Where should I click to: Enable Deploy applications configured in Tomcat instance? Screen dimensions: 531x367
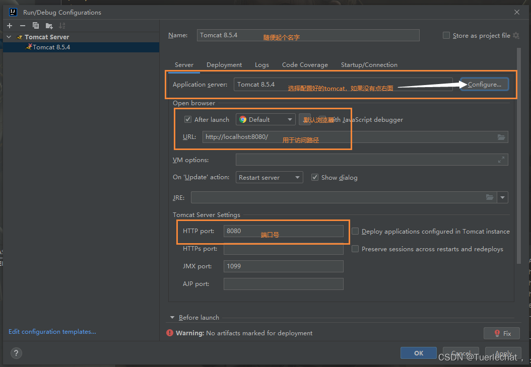point(355,231)
